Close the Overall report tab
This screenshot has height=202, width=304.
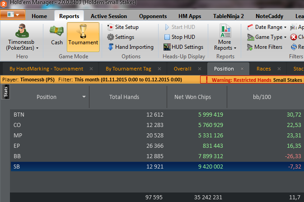pyautogui.click(x=200, y=69)
